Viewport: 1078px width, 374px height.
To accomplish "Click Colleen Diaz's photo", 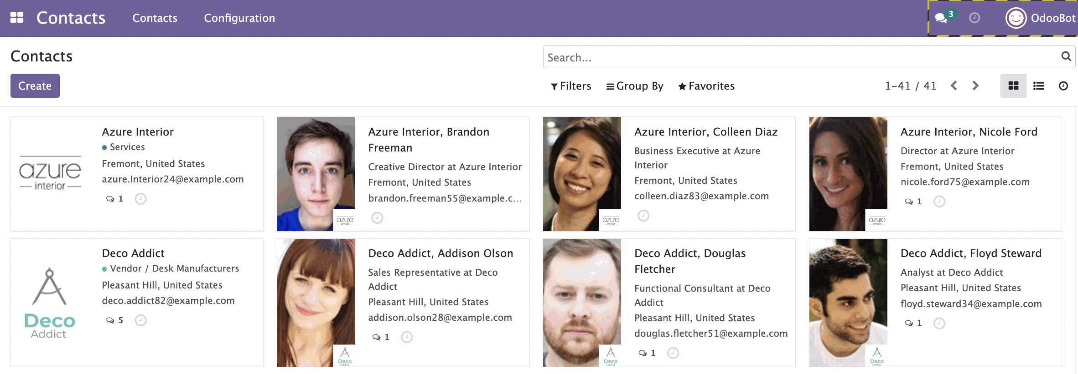I will (582, 174).
